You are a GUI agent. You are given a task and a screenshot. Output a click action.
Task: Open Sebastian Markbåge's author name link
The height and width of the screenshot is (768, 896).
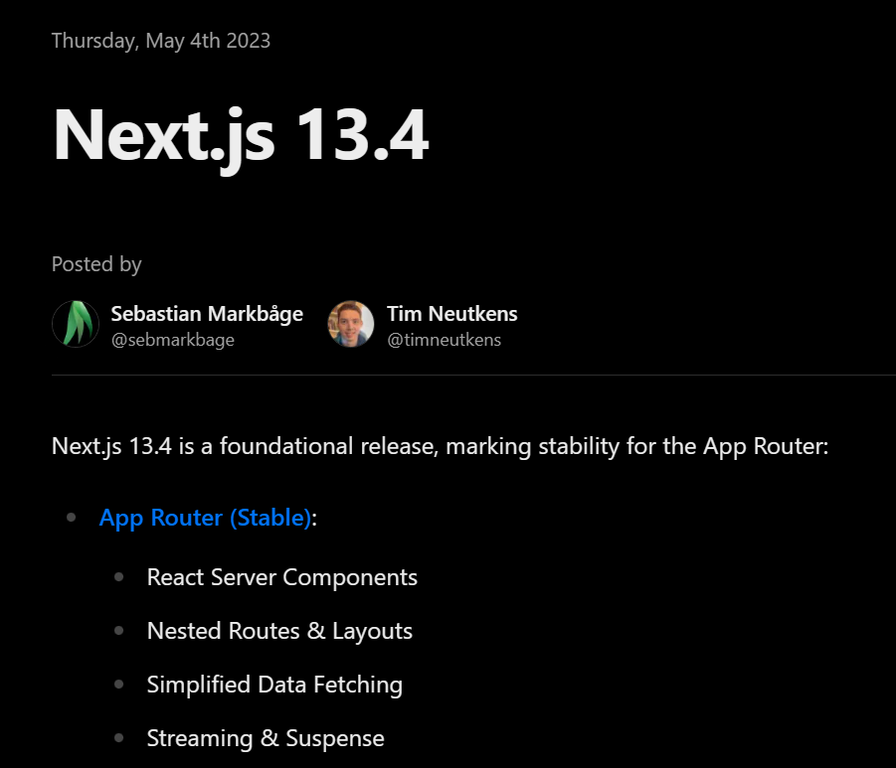coord(207,314)
